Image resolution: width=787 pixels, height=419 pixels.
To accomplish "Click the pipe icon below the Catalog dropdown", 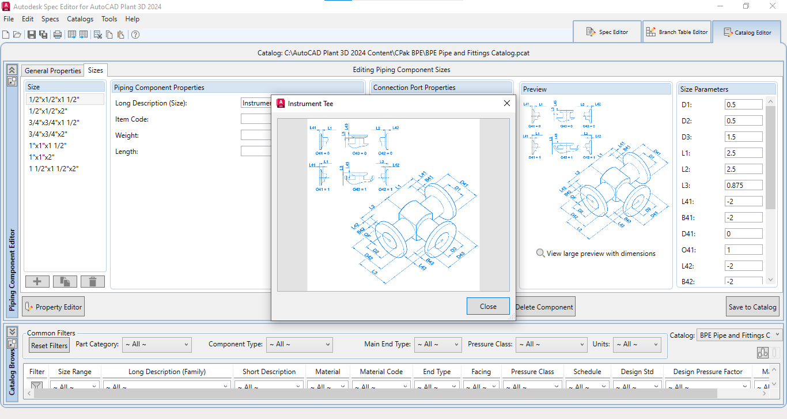I will 763,353.
